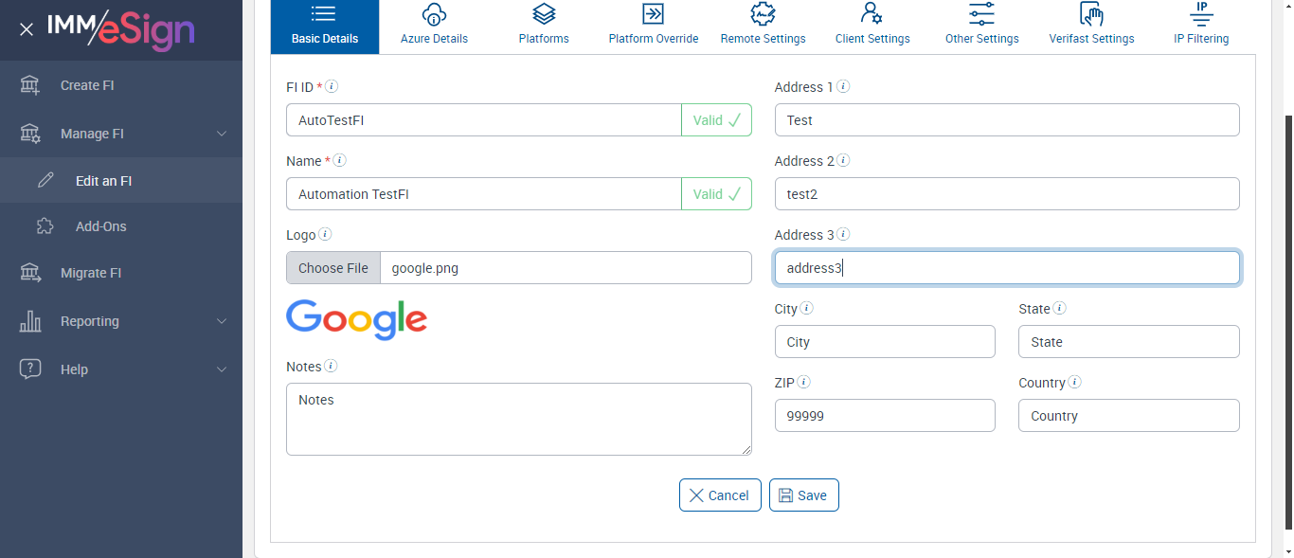Click into the Notes text area
Viewport: 1294px width, 558px height.
pos(518,419)
